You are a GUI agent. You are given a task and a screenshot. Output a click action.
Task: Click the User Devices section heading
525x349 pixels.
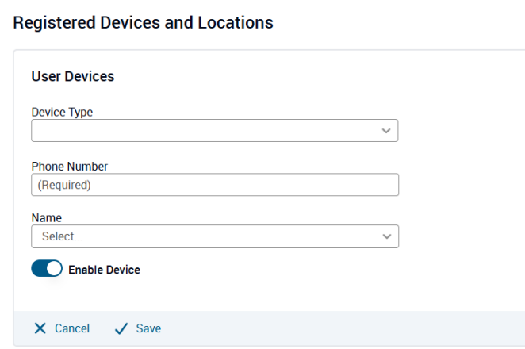(73, 76)
